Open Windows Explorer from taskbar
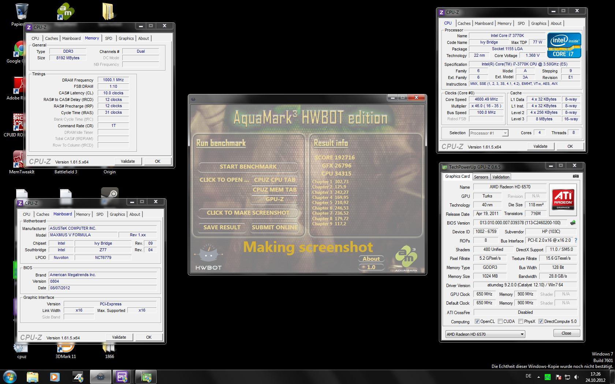The image size is (615, 384). point(33,377)
